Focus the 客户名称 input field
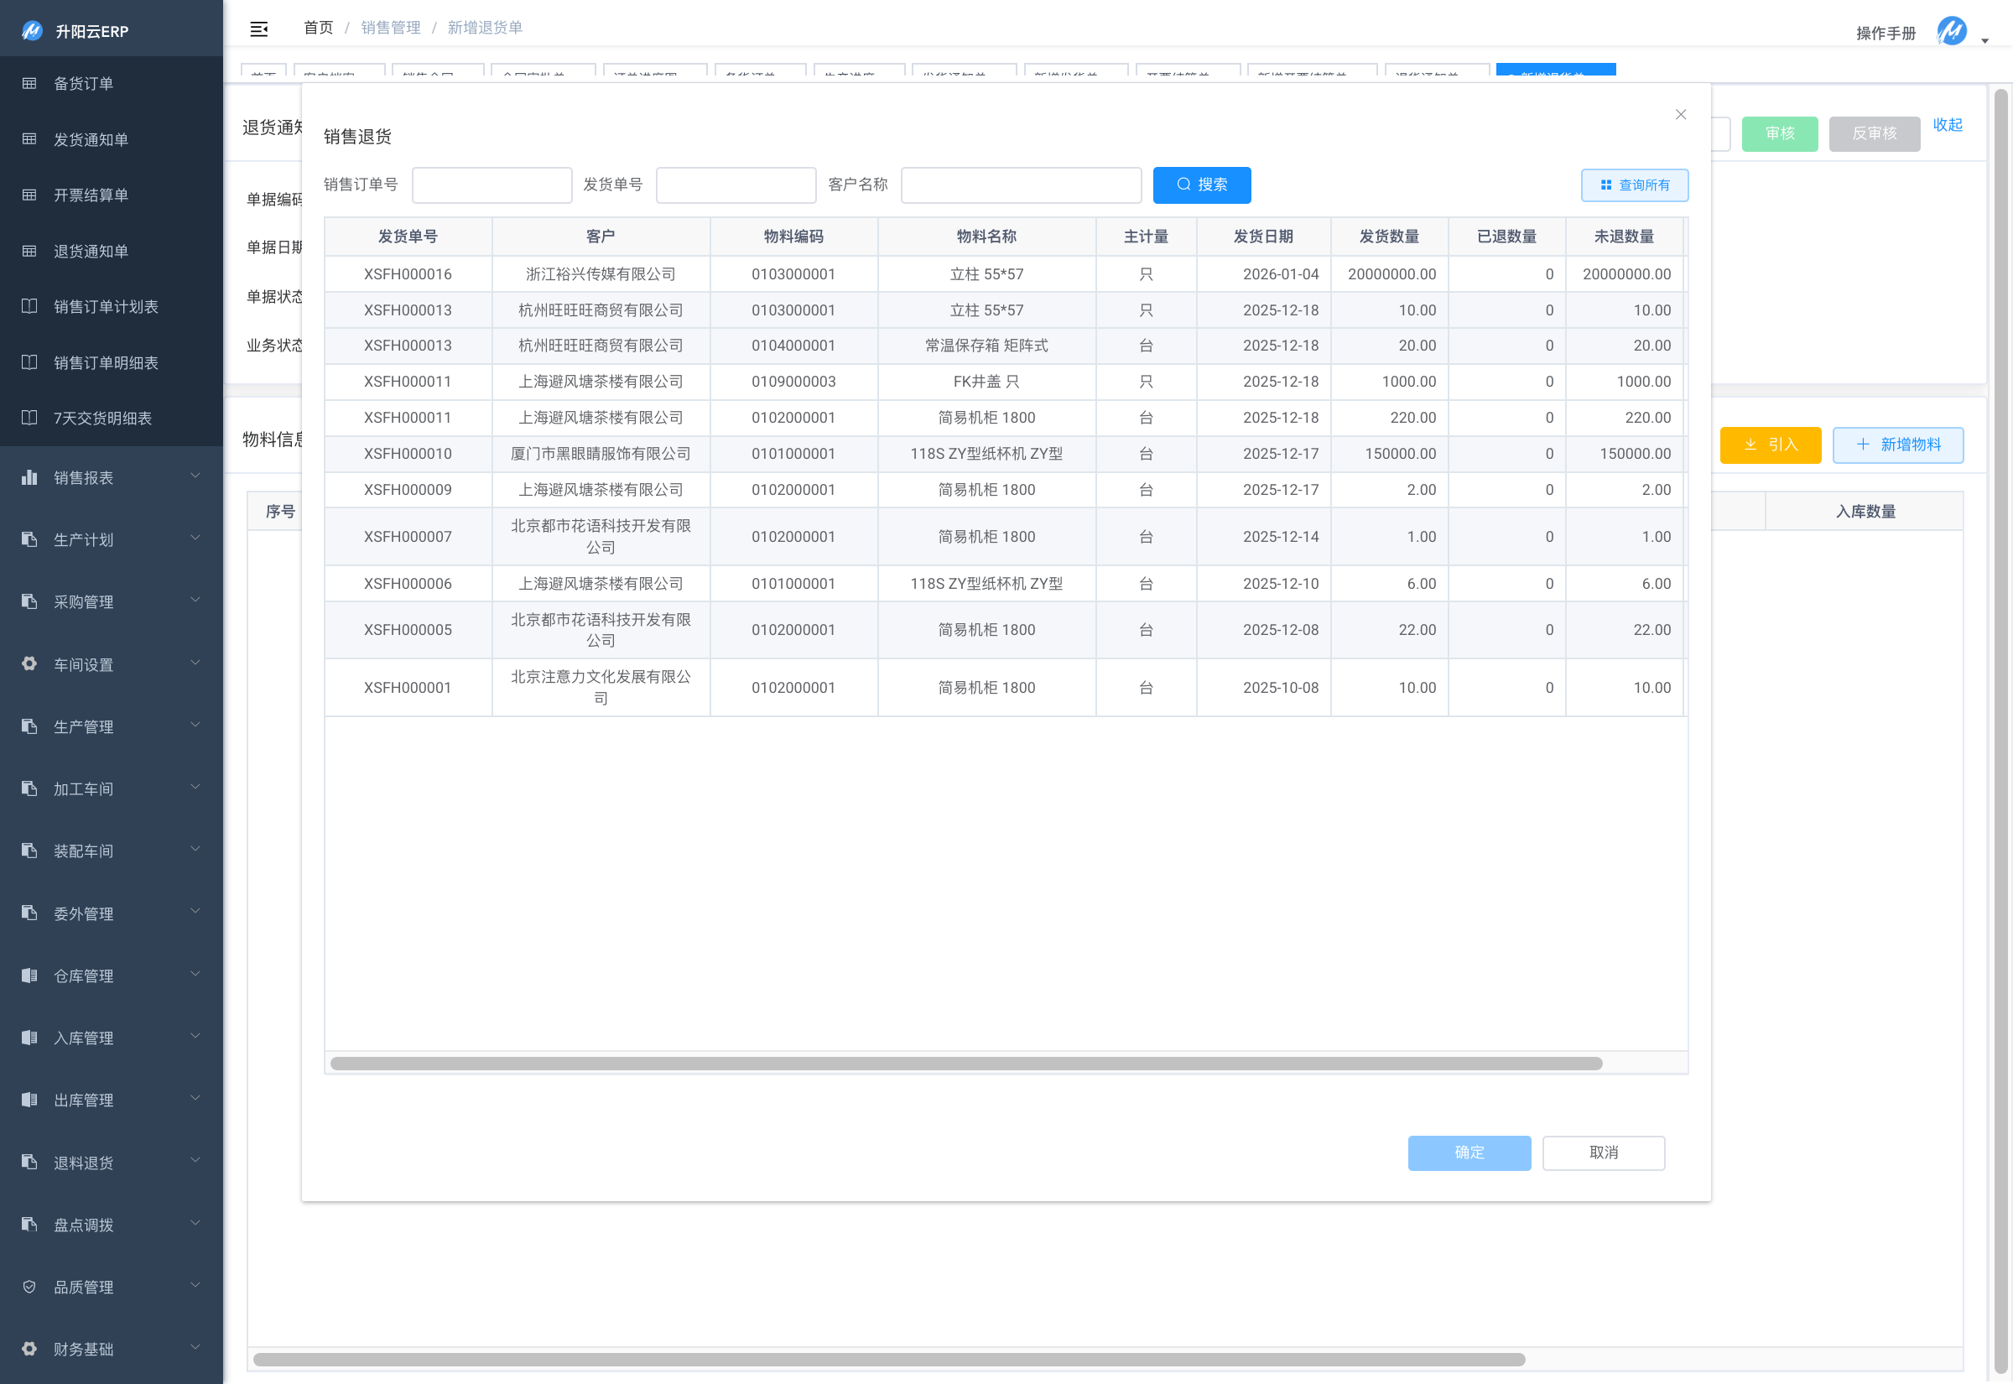The image size is (2013, 1384). point(1021,185)
